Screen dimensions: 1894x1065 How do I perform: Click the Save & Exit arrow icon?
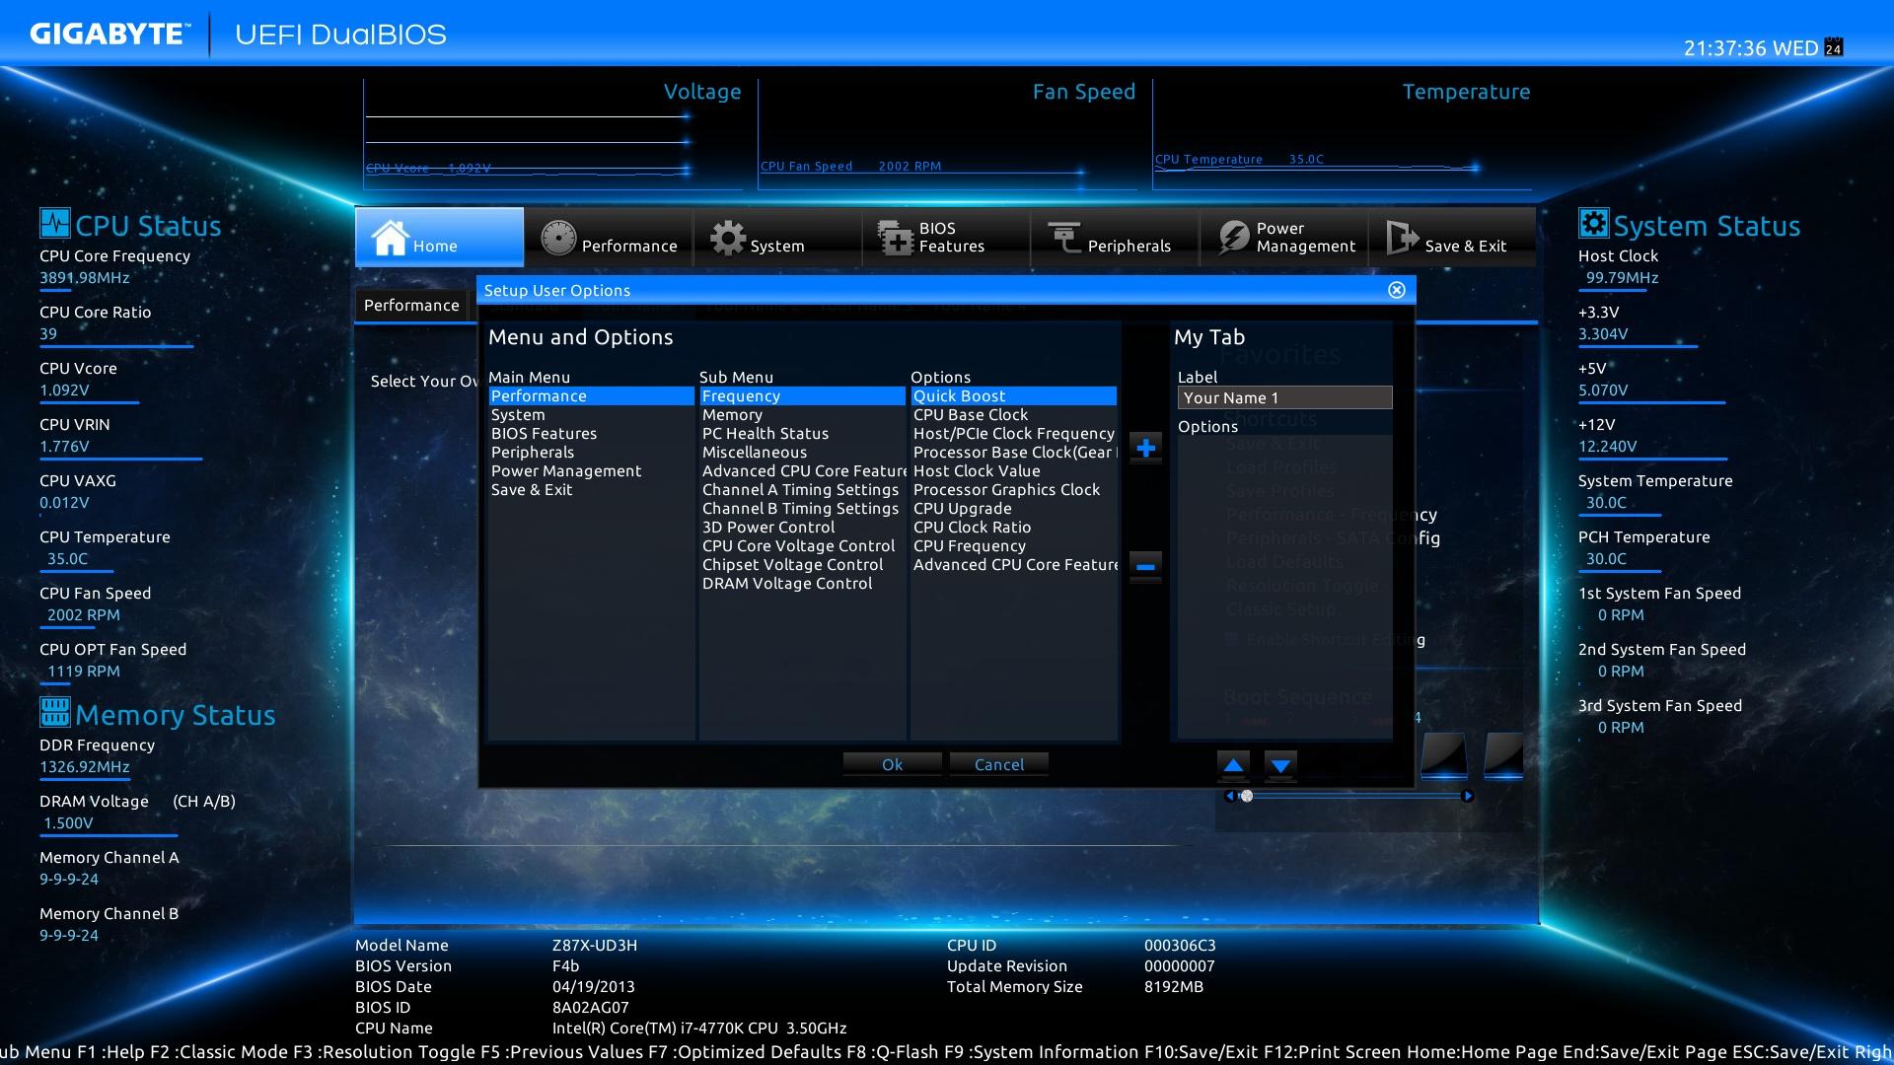click(1402, 238)
